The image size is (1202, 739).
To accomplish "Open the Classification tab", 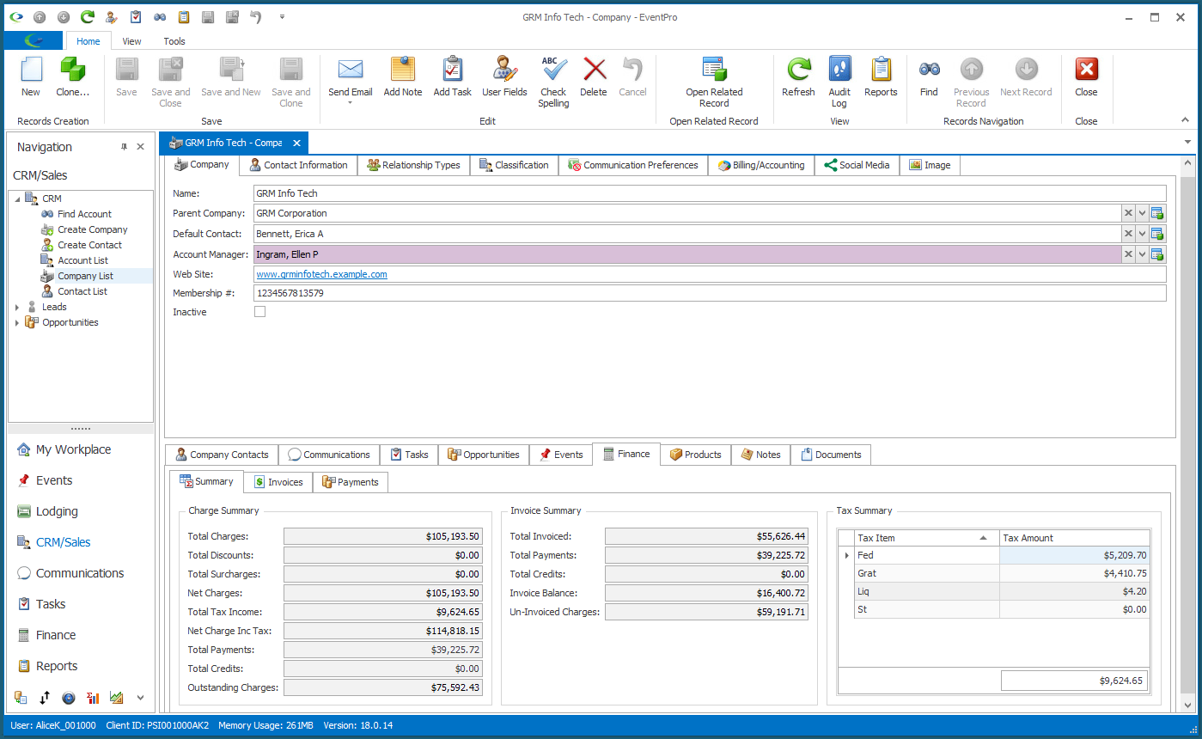I will pos(514,165).
